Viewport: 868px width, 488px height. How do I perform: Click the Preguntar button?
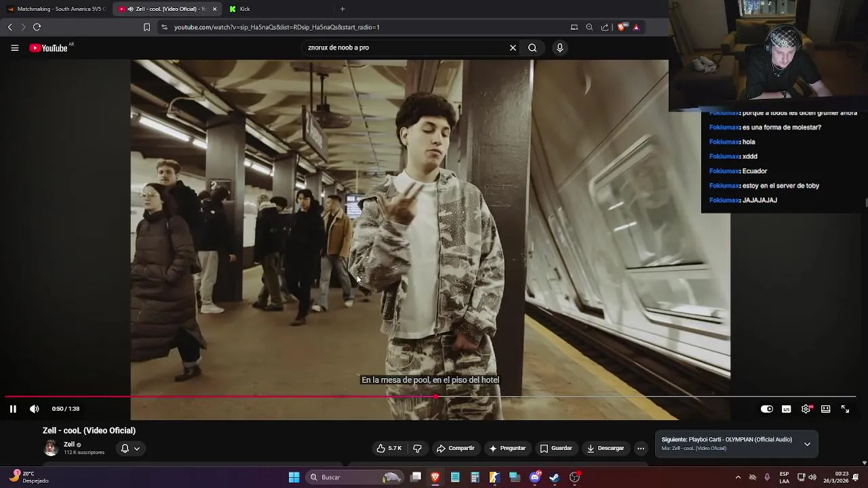507,448
